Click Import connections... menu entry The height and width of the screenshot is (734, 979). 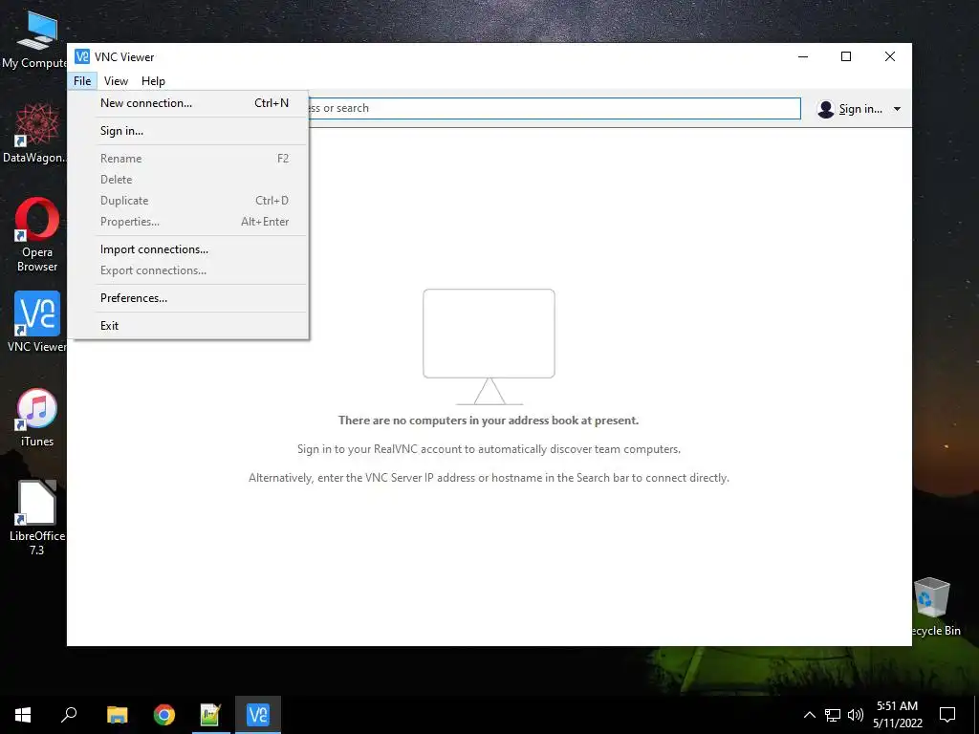188,249
